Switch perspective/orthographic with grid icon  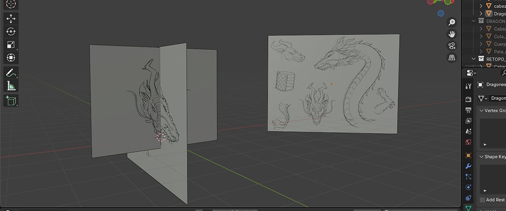452,58
